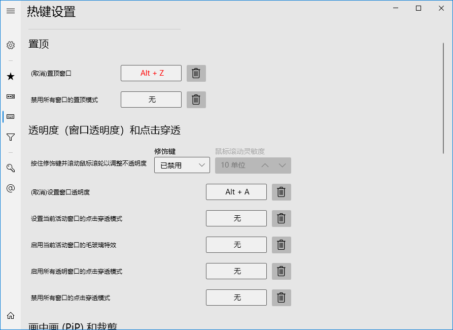Assign a hotkey for 启用当前活动窗口的毛玻璃特效
453x330 pixels.
click(x=236, y=245)
